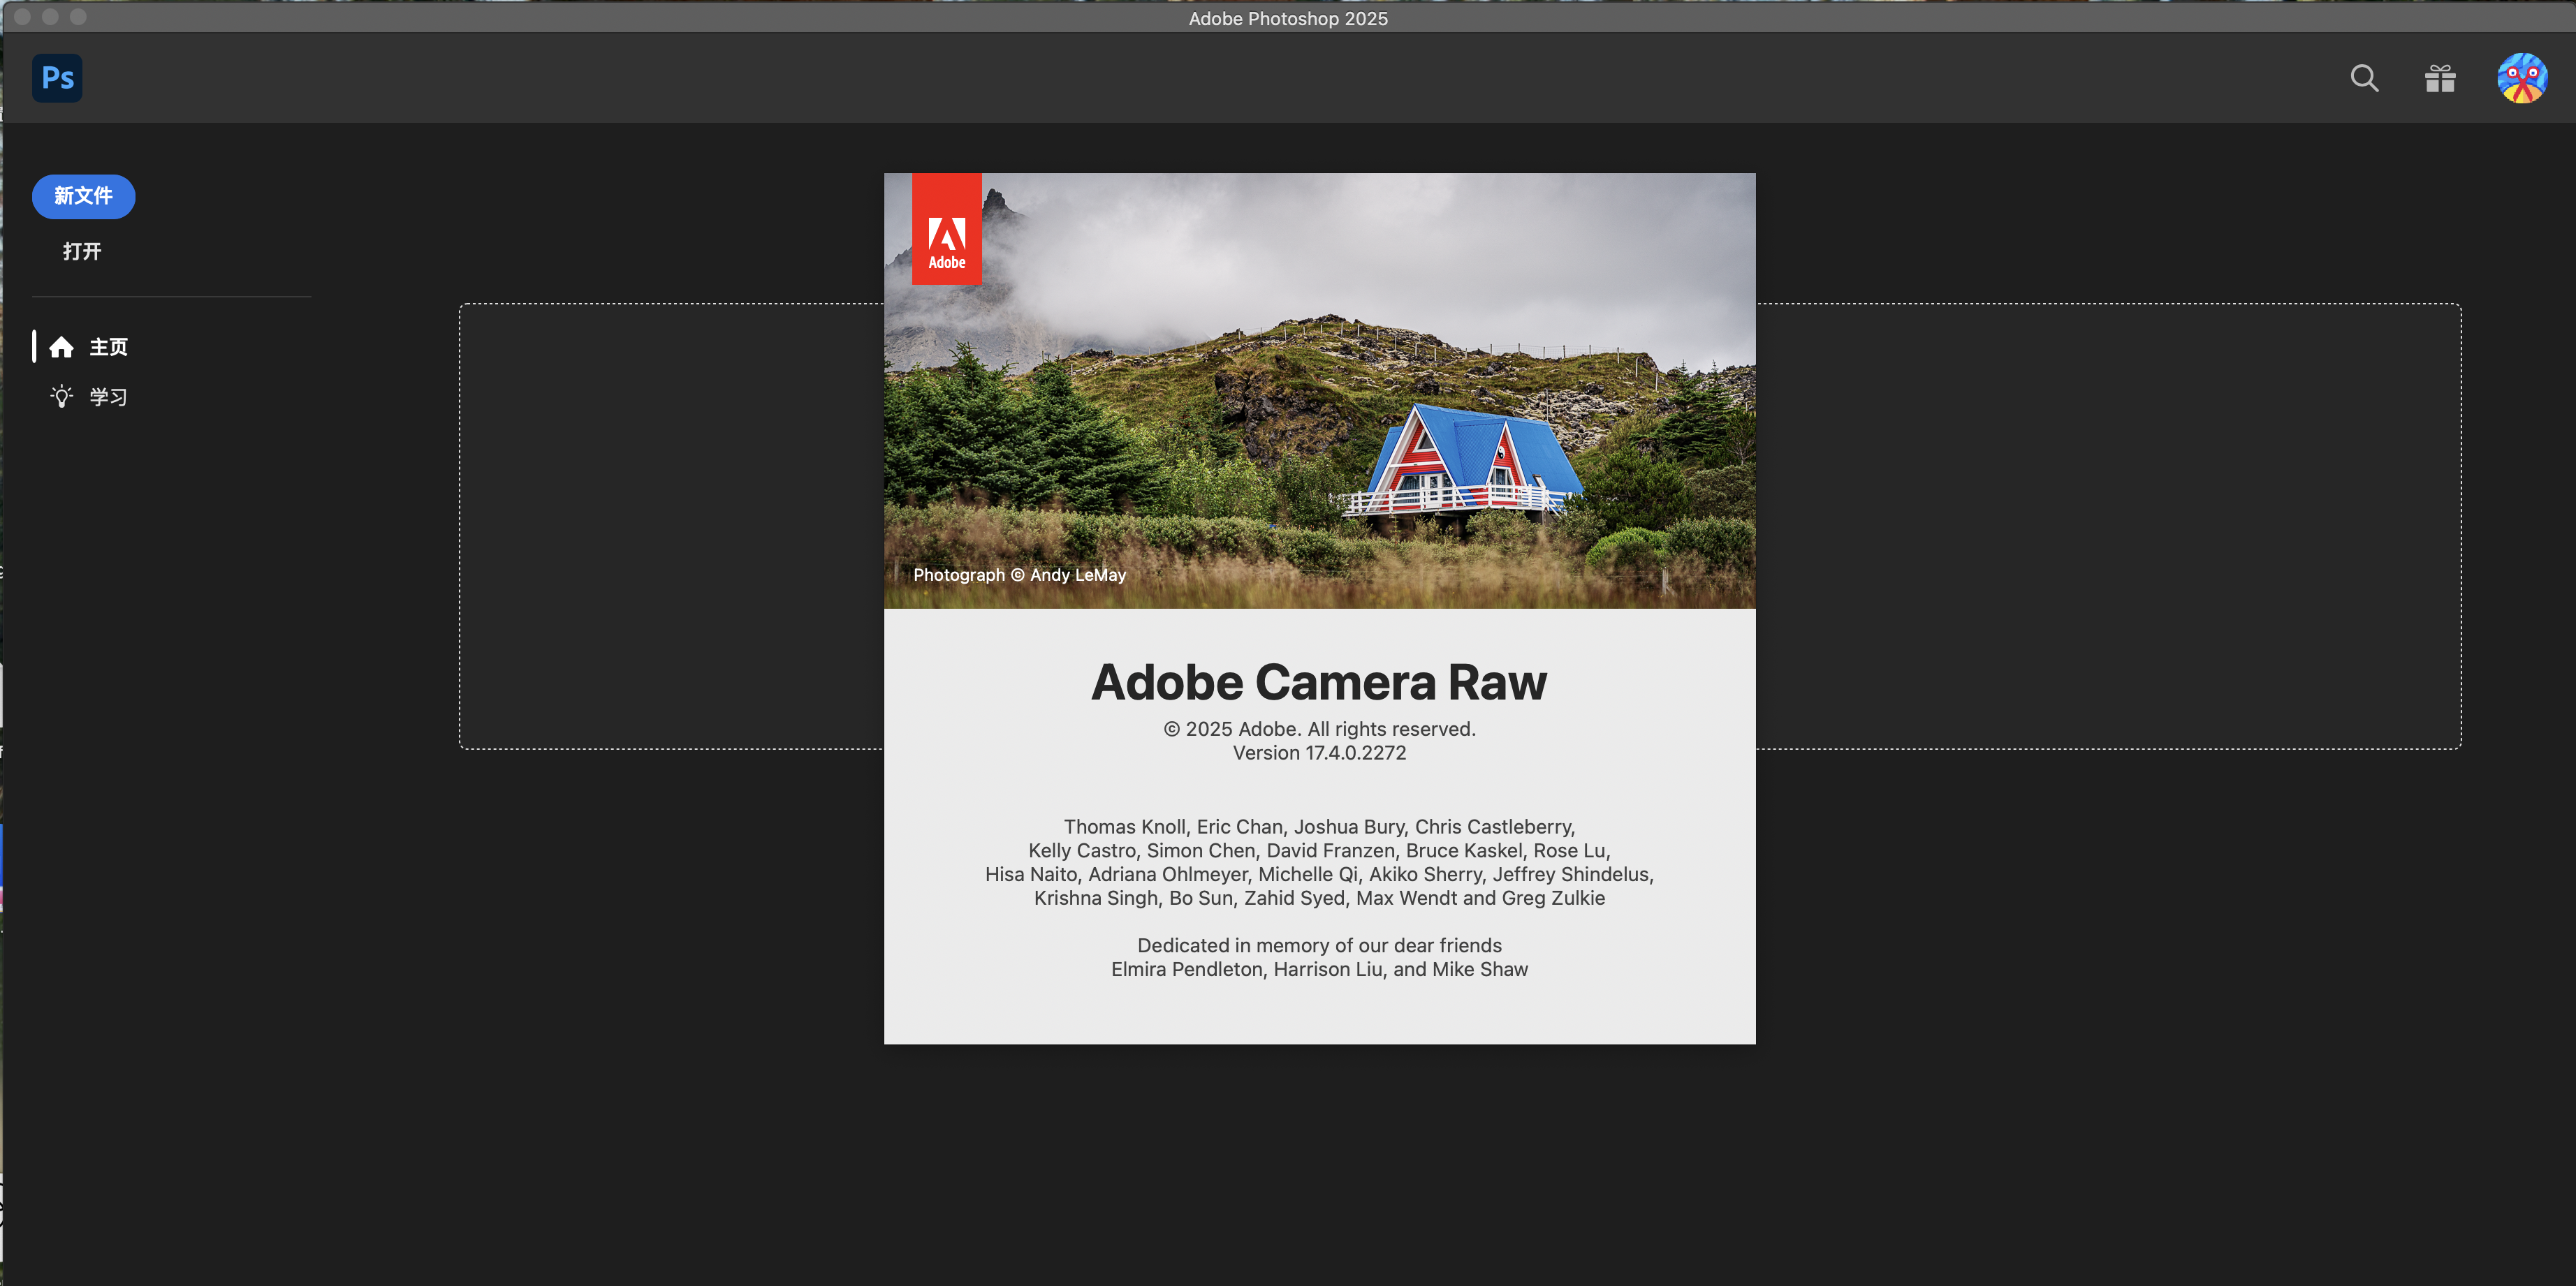Click the lightbulb icon beside 学习

[x=61, y=397]
